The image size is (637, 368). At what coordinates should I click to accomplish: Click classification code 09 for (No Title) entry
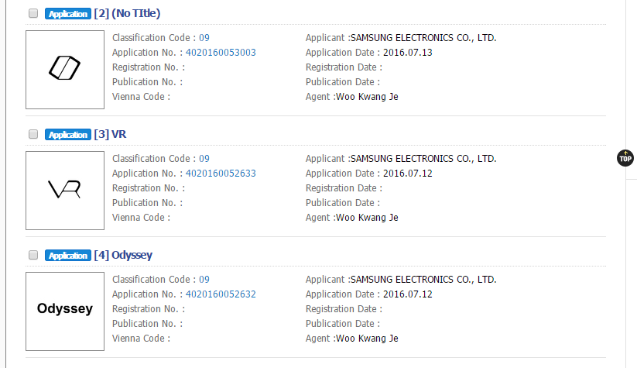point(204,38)
